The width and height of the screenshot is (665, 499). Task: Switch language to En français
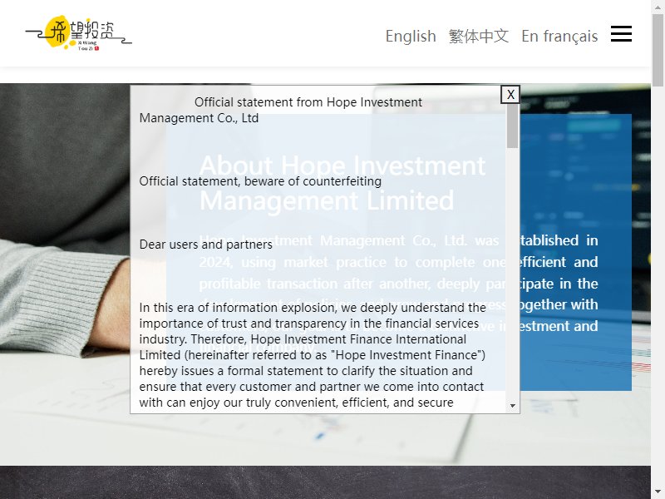(x=559, y=36)
